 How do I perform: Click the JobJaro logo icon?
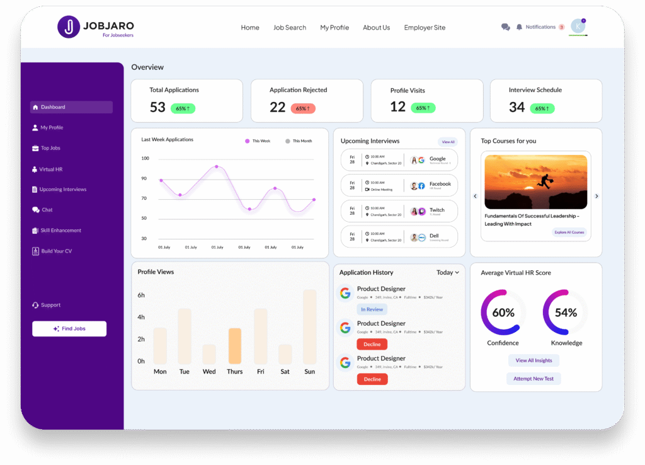pos(69,26)
